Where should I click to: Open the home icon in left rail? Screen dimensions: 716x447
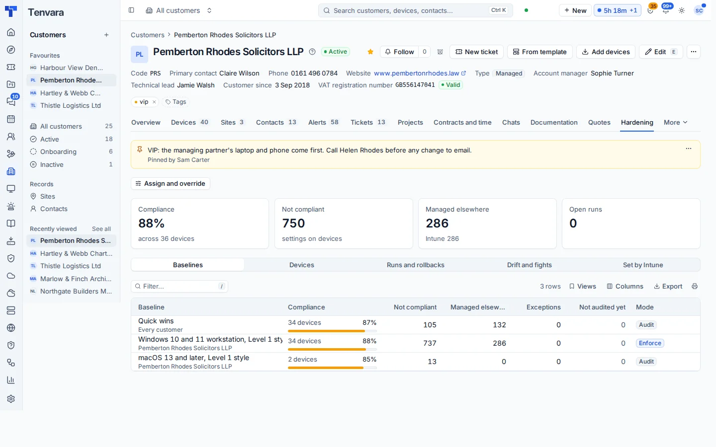pyautogui.click(x=11, y=32)
